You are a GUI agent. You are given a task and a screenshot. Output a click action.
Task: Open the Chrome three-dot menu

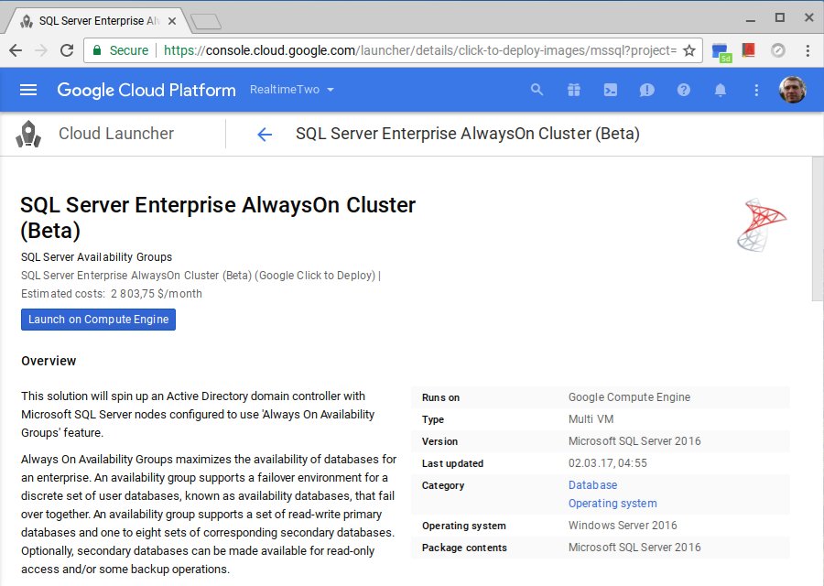tap(808, 50)
